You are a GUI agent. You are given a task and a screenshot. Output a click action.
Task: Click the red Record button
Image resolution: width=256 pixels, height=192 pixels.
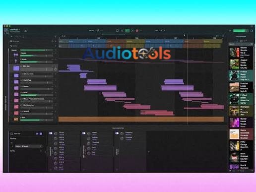point(137,31)
